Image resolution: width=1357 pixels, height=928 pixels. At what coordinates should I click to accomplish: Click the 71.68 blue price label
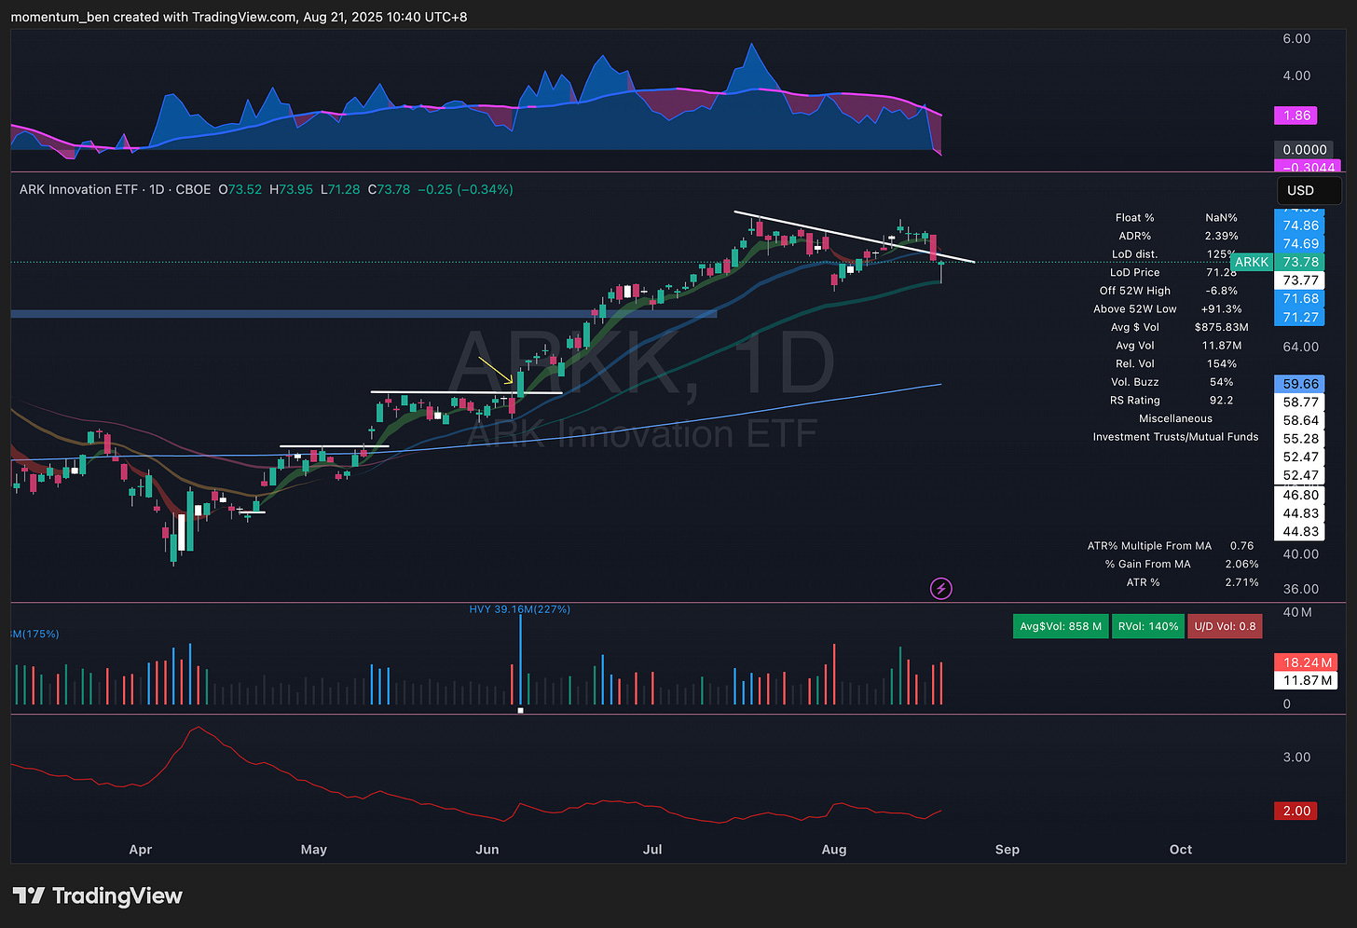coord(1300,298)
